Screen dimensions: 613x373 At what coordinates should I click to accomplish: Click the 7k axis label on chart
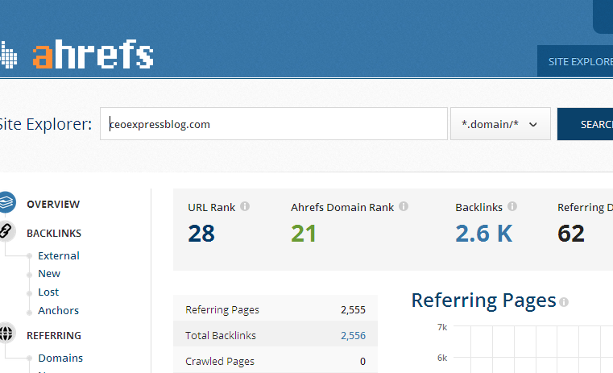tap(442, 327)
